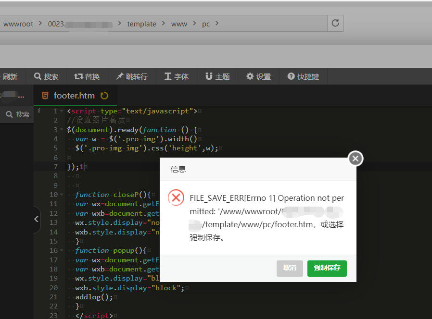This screenshot has width=432, height=319.
Task: Open the 主题 theme picker
Action: coord(217,76)
